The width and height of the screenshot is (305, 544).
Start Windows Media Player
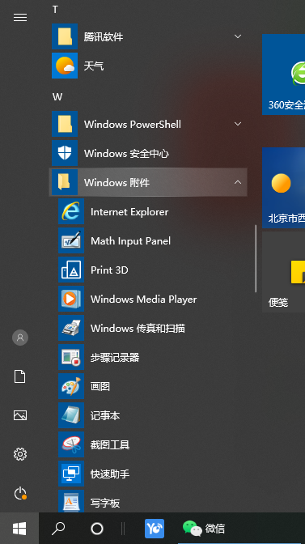tap(148, 299)
